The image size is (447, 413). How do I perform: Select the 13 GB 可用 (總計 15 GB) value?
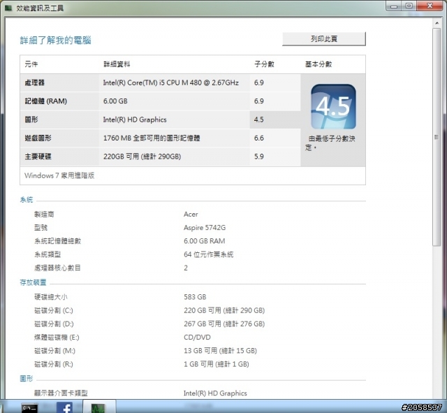221,351
